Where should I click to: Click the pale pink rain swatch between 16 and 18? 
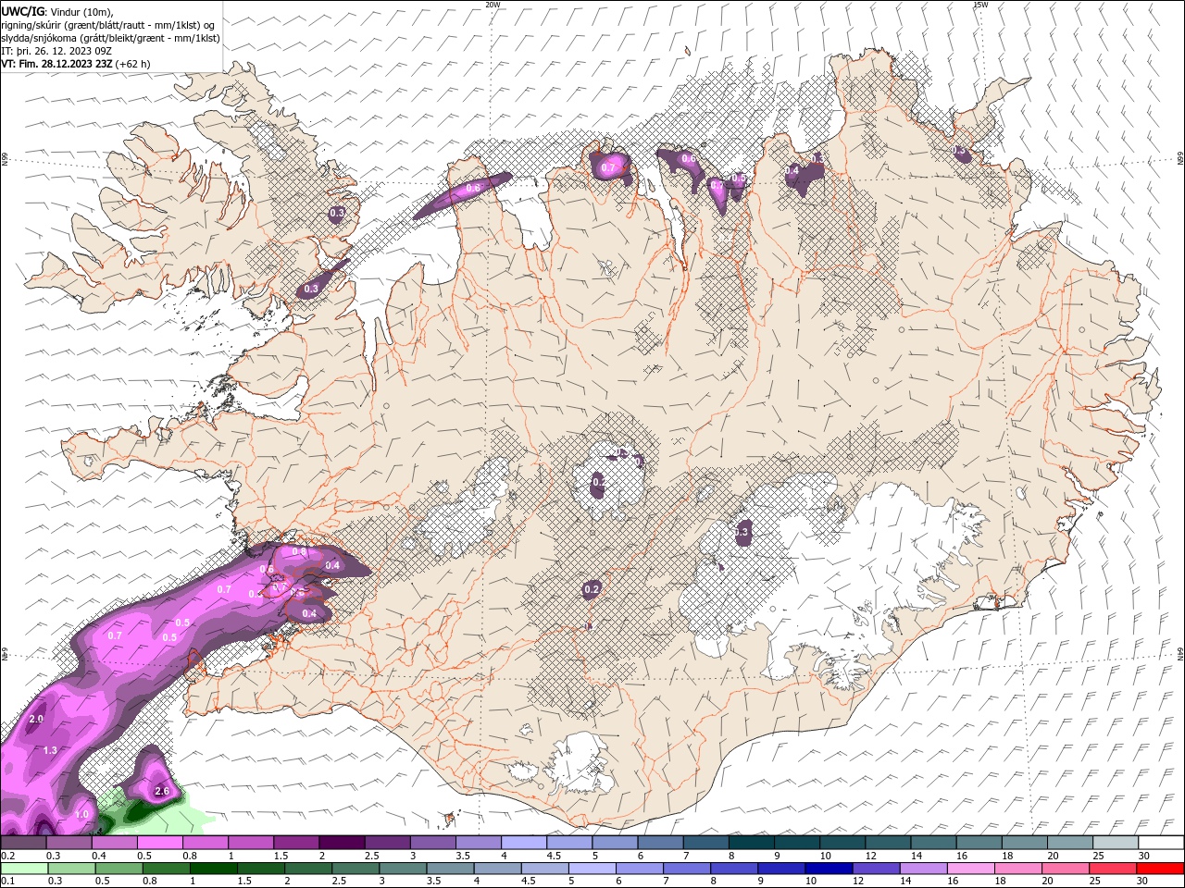point(971,869)
